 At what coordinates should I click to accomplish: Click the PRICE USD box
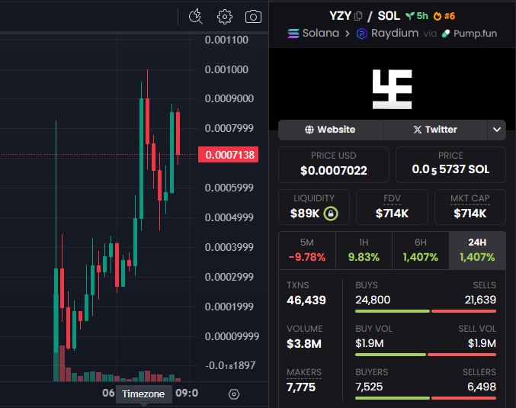click(x=334, y=165)
